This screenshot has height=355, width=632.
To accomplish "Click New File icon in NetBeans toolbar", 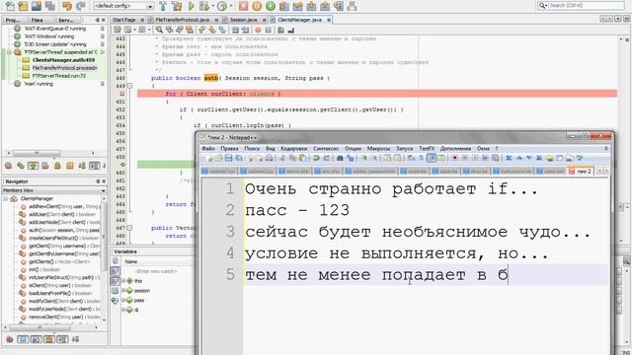I will [10, 6].
